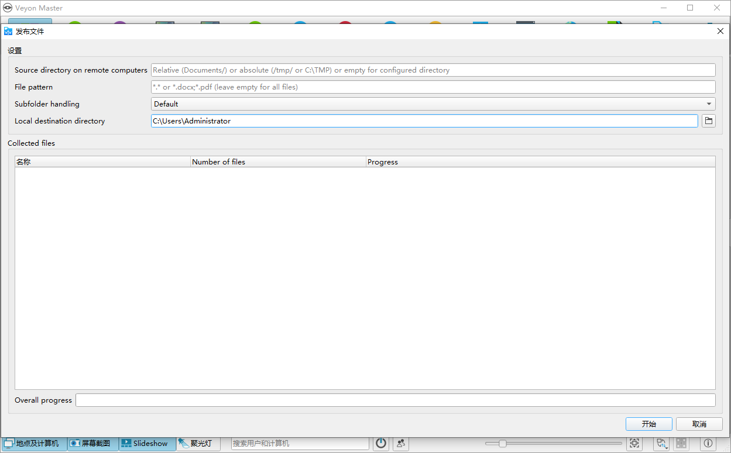Click the File pattern input field
The width and height of the screenshot is (731, 453).
pyautogui.click(x=433, y=87)
